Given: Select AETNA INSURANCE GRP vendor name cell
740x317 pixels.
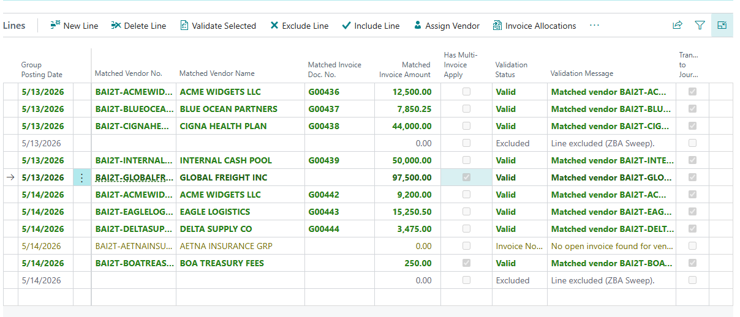Looking at the screenshot, I should [240, 246].
